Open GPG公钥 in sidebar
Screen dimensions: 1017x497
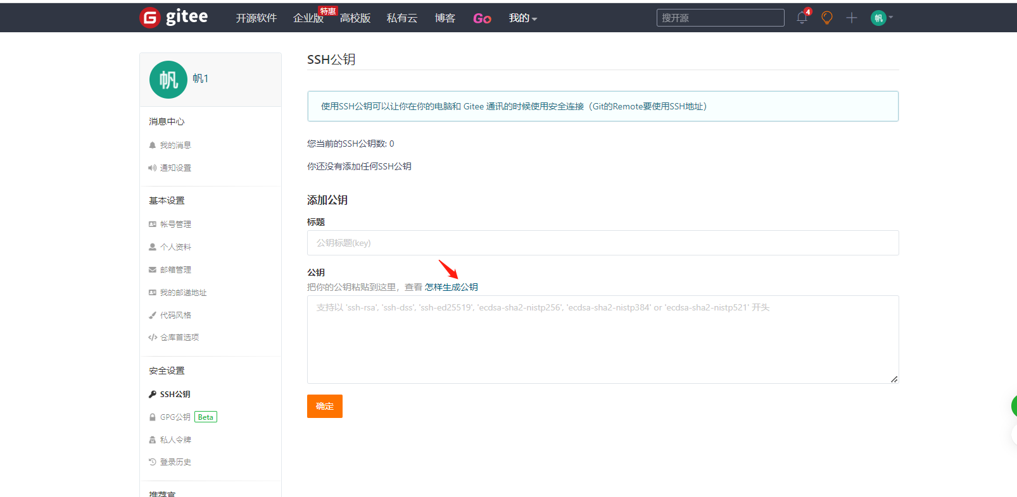175,417
